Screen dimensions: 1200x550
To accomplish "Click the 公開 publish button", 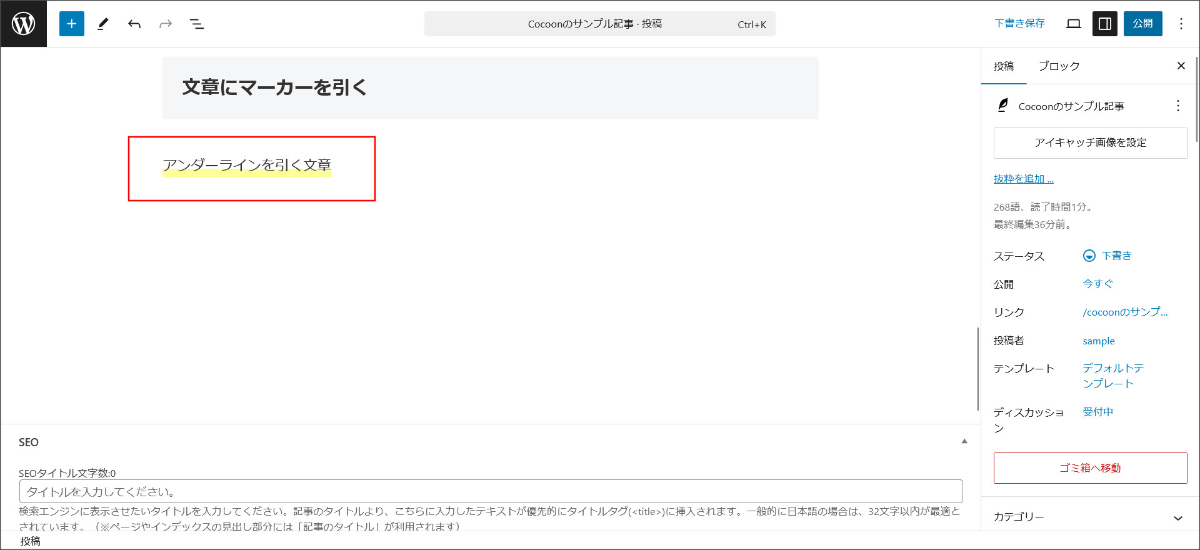I will pos(1143,24).
